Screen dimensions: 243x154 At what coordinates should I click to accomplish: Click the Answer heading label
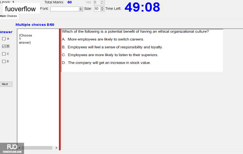[6, 32]
